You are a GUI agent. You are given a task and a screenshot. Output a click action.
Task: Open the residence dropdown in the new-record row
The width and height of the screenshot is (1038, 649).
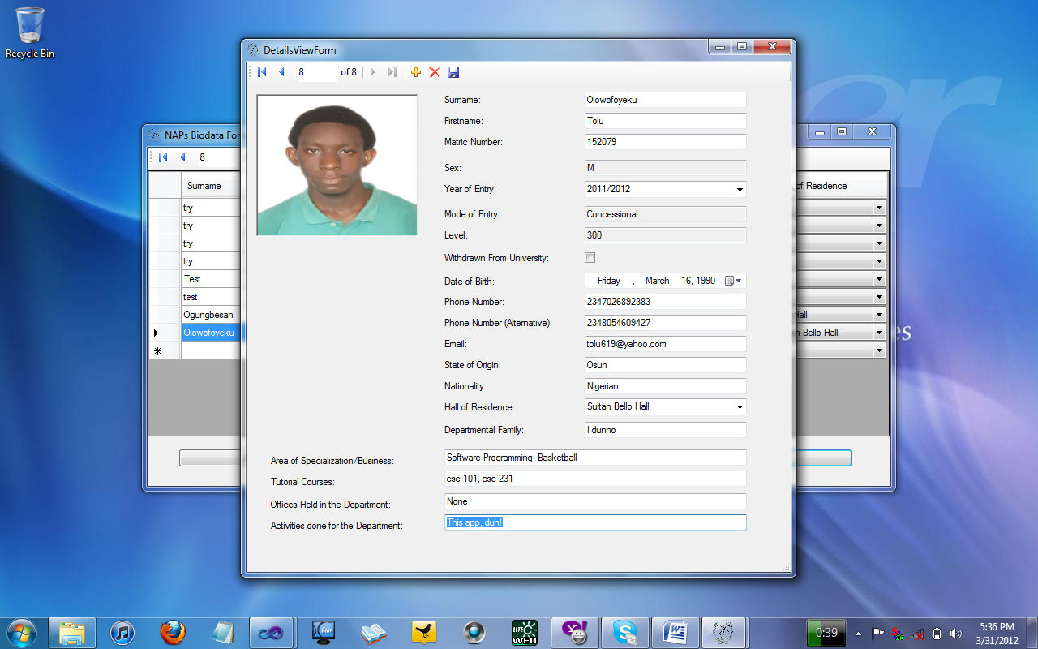point(879,350)
